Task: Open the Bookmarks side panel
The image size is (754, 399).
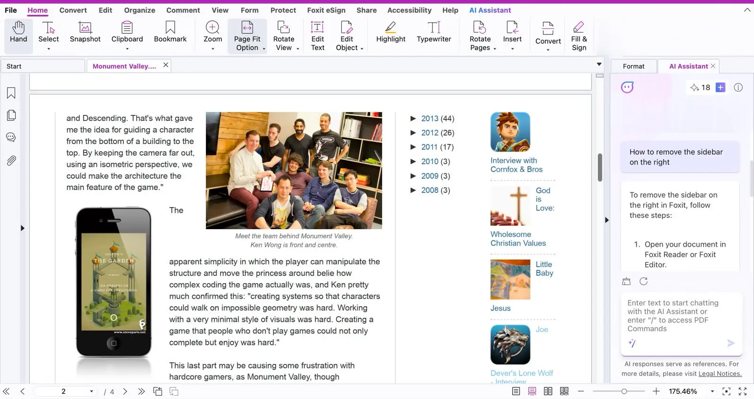Action: (11, 93)
